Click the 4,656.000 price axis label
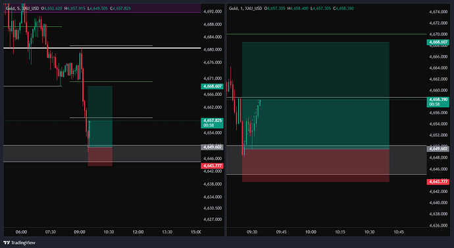The width and height of the screenshot is (454, 248). point(438,113)
